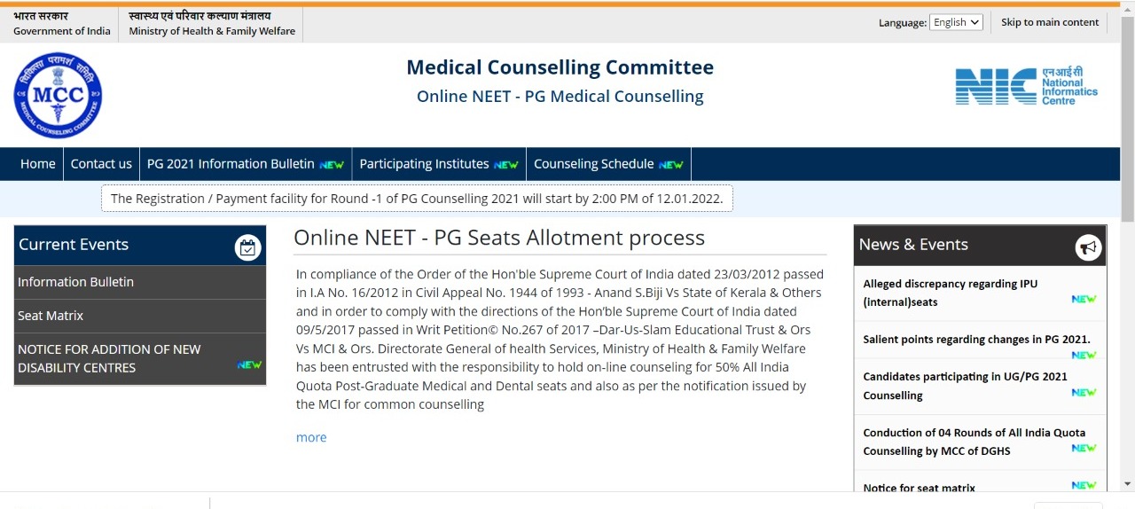Open Information Bulletin in Current Events
The height and width of the screenshot is (509, 1135).
click(75, 282)
